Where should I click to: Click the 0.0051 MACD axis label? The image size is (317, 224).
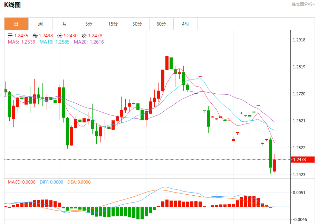[299, 193]
